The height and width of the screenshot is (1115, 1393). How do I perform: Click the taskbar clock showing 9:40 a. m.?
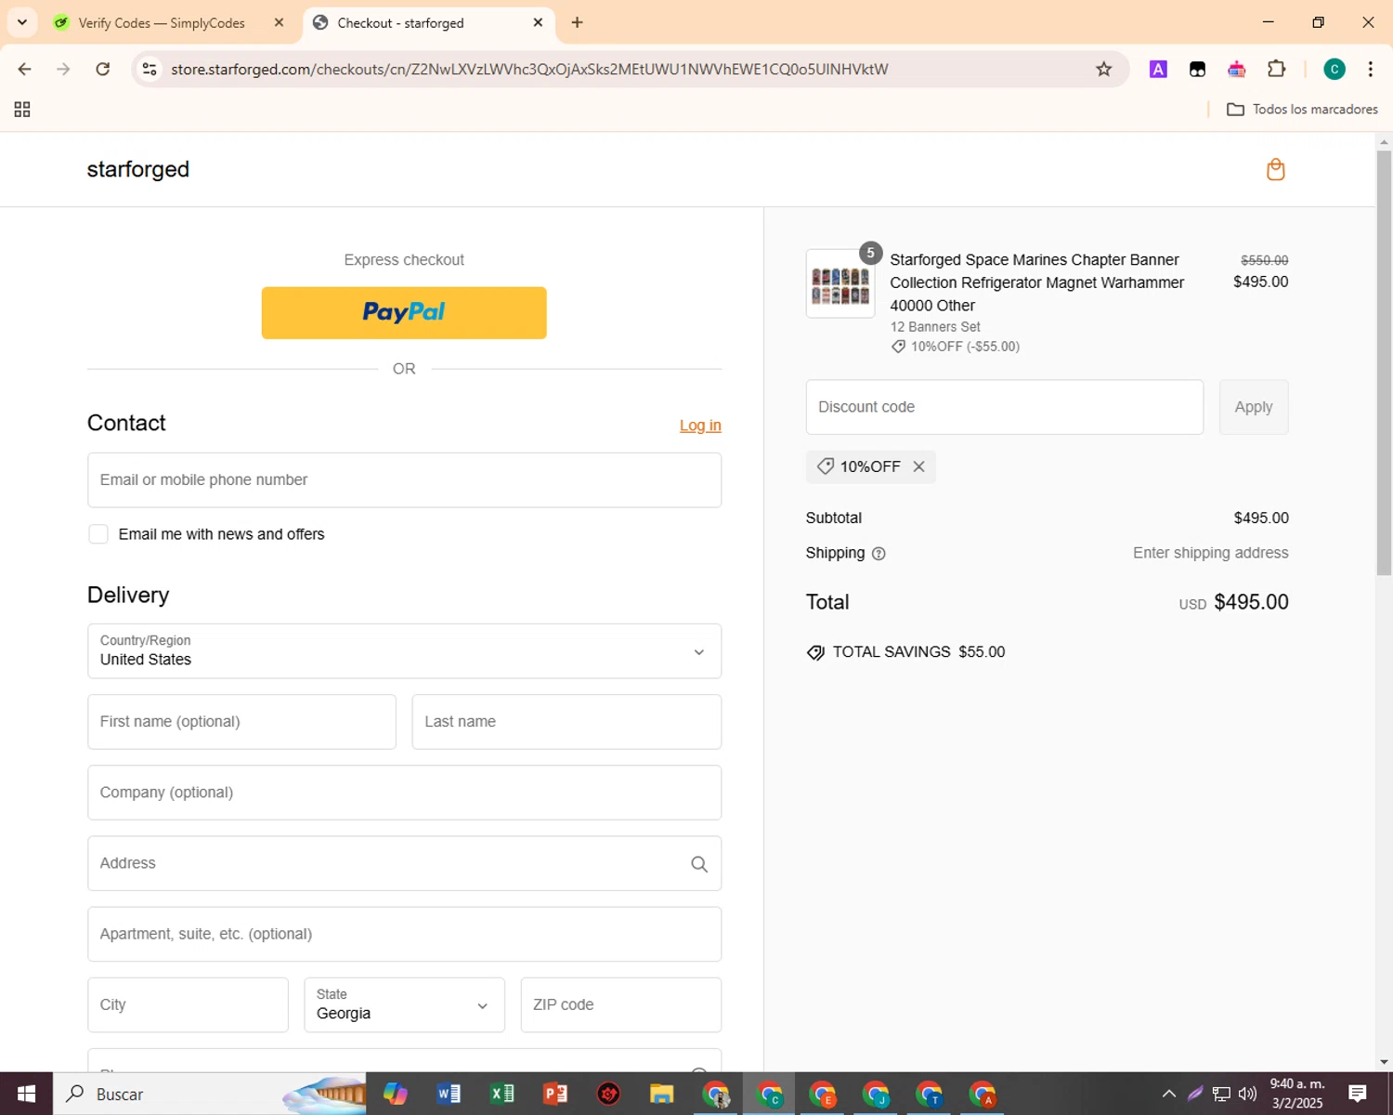1296,1094
